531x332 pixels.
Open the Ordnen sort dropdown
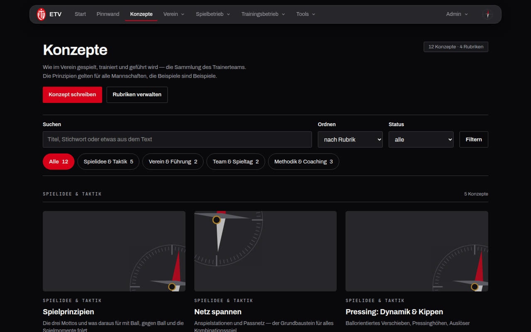click(350, 139)
